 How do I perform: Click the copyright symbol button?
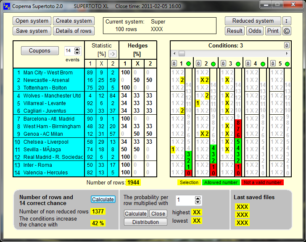[x=287, y=31]
